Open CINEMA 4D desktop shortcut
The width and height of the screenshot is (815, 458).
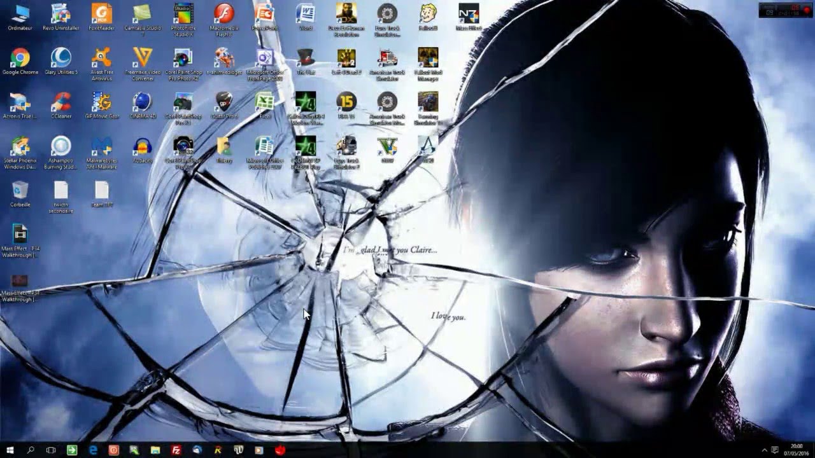tap(143, 106)
